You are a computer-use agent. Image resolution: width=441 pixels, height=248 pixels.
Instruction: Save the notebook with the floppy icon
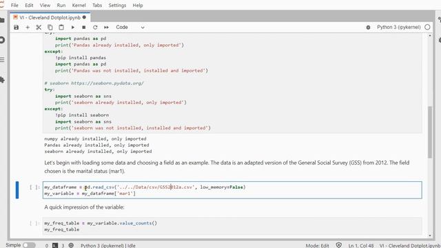(17, 28)
